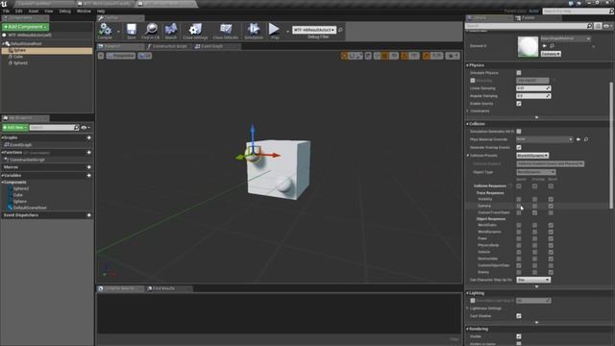Click the Perspective viewport button
Viewport: 615px width, 346px height.
pos(121,56)
